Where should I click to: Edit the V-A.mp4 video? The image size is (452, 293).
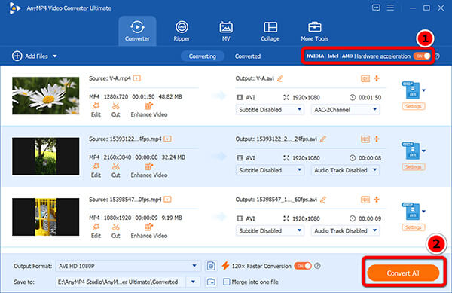pyautogui.click(x=96, y=110)
